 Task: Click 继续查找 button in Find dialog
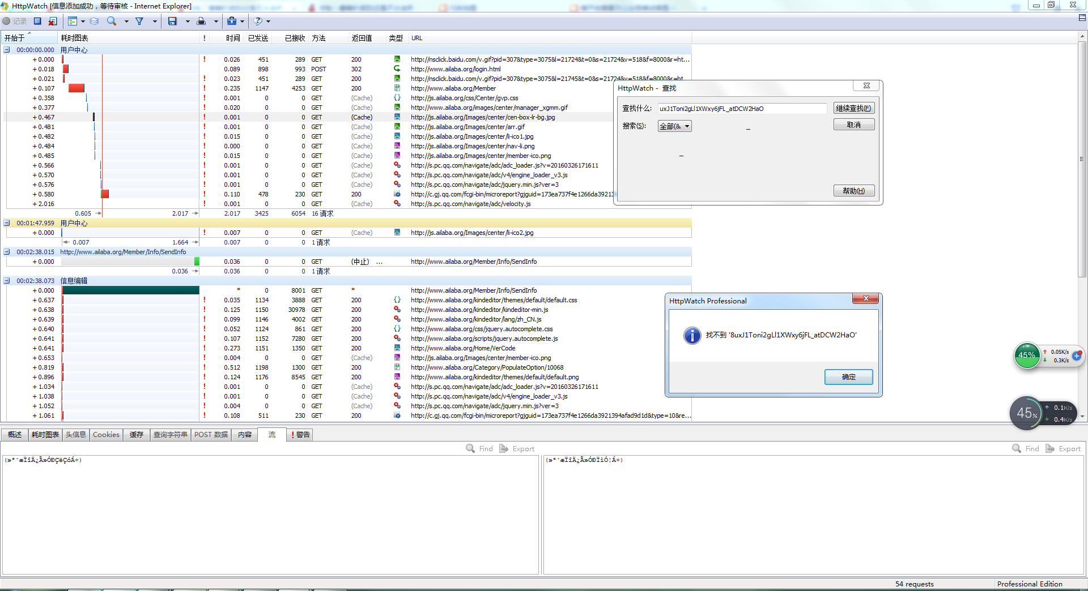pyautogui.click(x=853, y=109)
